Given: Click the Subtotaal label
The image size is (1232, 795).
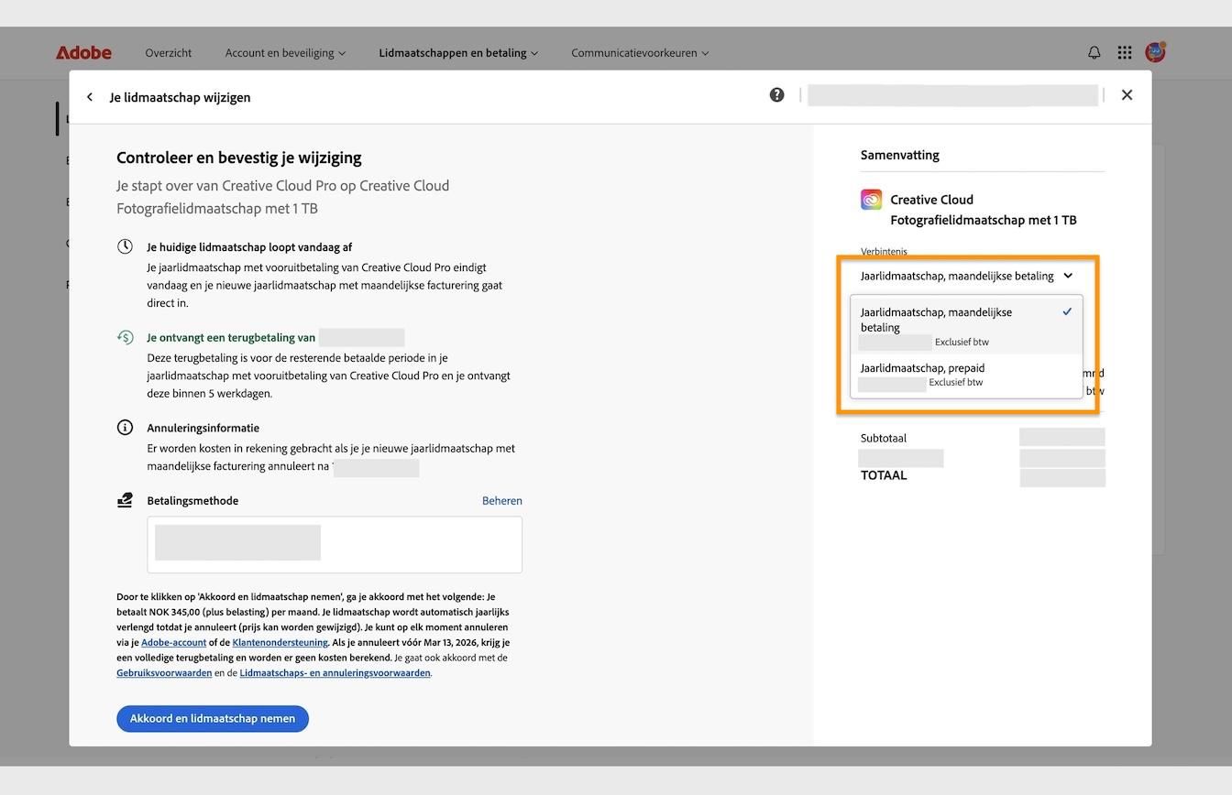Looking at the screenshot, I should [x=884, y=439].
